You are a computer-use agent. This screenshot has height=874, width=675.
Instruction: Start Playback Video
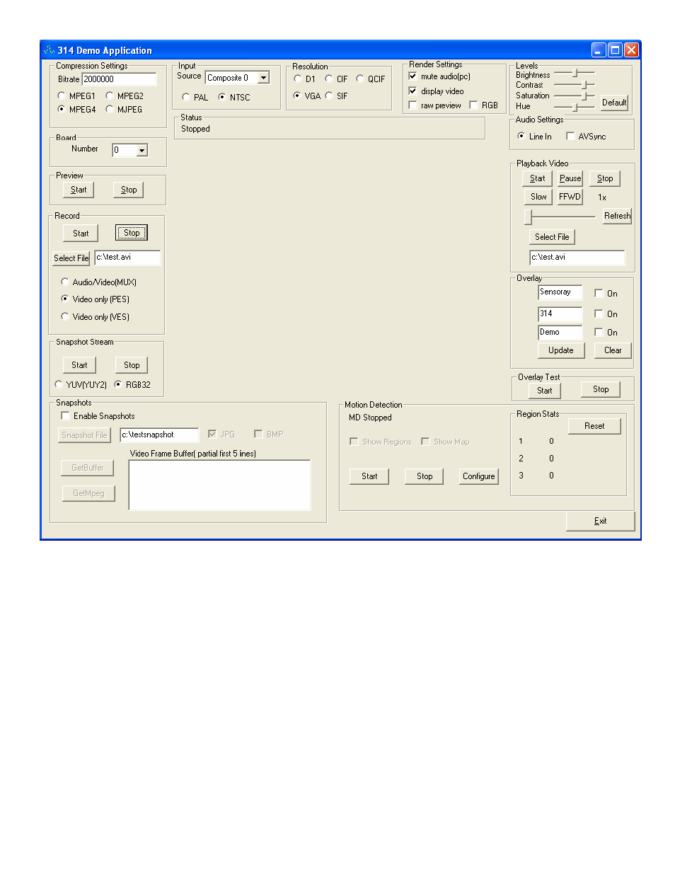click(538, 178)
